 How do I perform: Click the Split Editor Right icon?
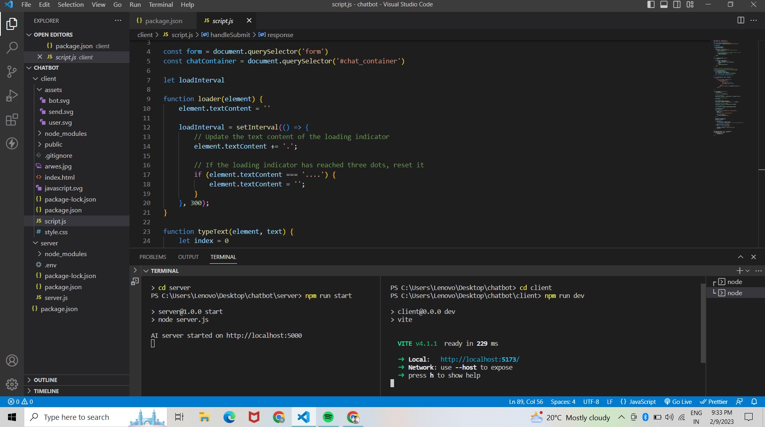(x=741, y=20)
